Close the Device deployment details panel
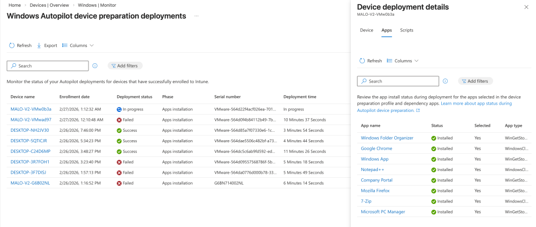The width and height of the screenshot is (536, 227). click(526, 7)
